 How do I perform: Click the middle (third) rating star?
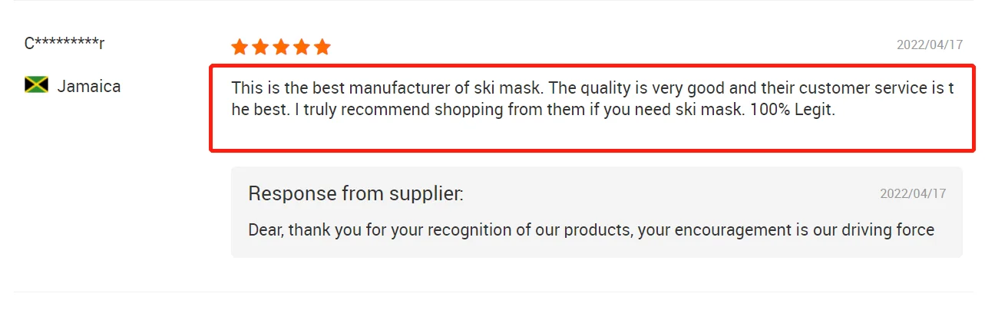click(281, 48)
